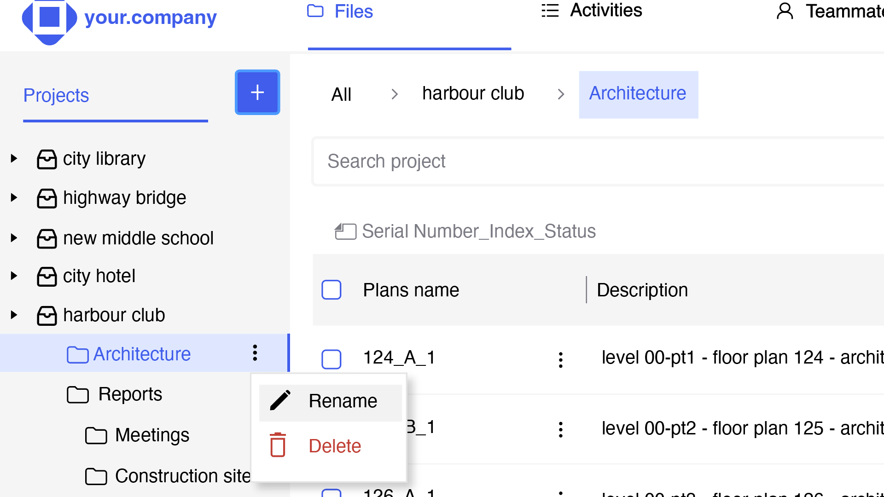Click the pencil icon beside Rename
The image size is (884, 497).
[279, 400]
